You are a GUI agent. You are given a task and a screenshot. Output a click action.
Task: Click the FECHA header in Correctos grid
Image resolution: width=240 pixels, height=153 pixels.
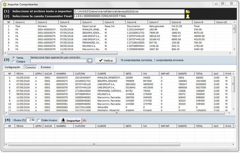(24, 74)
